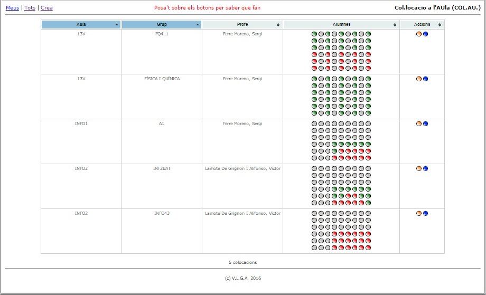Screen dimensions: 486x295
Task: Click Lamote De Grignon teacher in INF2BAT row
Action: (242, 169)
